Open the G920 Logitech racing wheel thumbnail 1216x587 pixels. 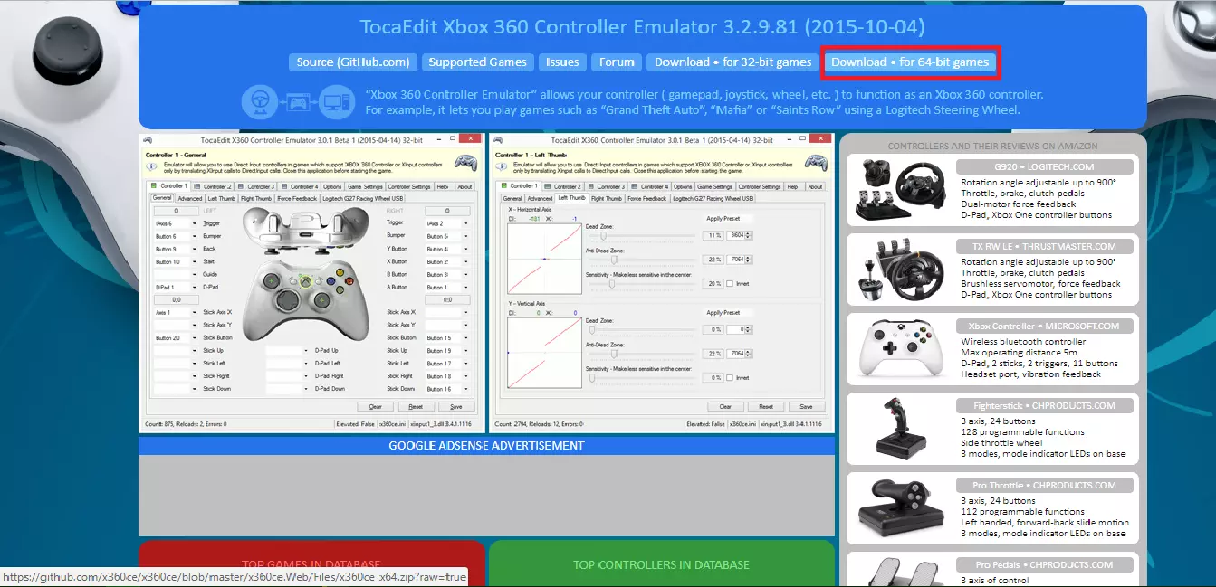[900, 190]
